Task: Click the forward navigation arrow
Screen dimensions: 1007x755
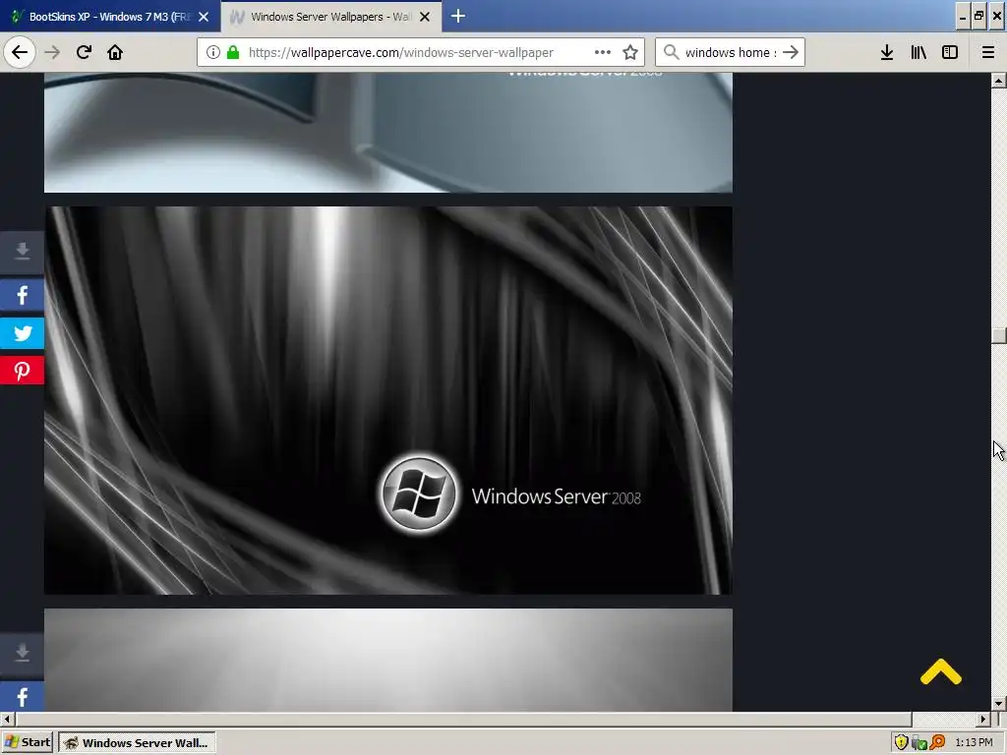Action: click(53, 52)
